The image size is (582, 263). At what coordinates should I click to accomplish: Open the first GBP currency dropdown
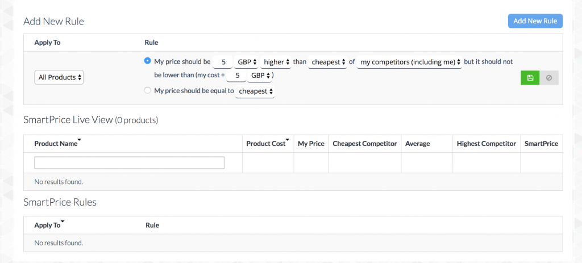[247, 61]
